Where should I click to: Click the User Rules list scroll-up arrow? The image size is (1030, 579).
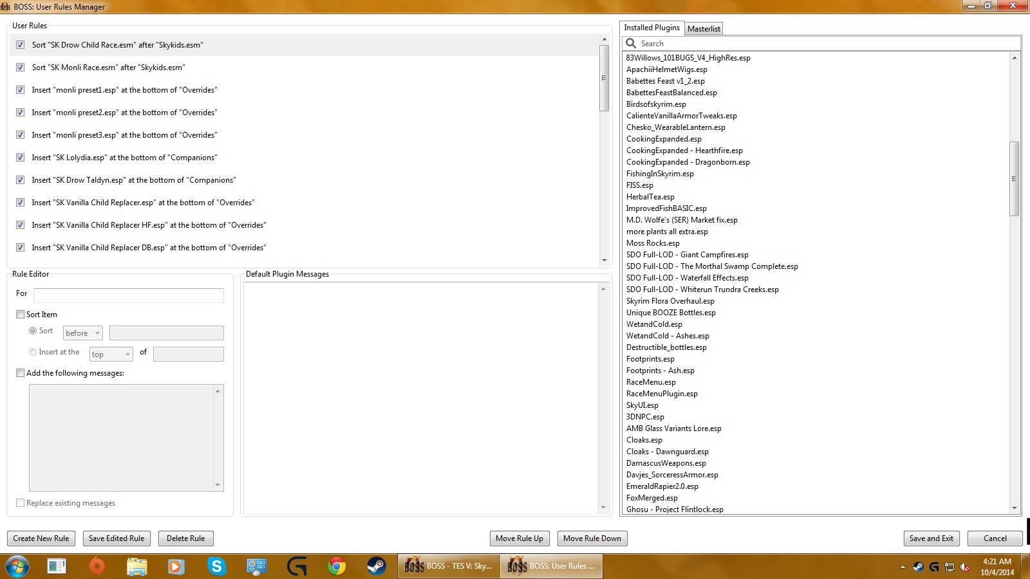tap(604, 40)
